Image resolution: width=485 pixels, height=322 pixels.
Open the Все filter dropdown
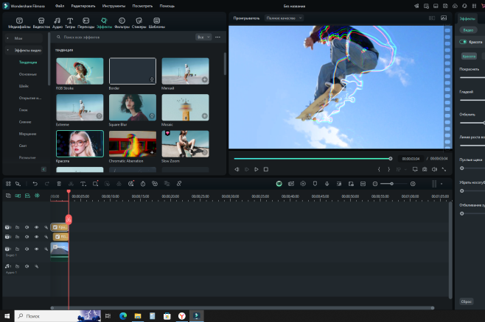click(x=203, y=37)
